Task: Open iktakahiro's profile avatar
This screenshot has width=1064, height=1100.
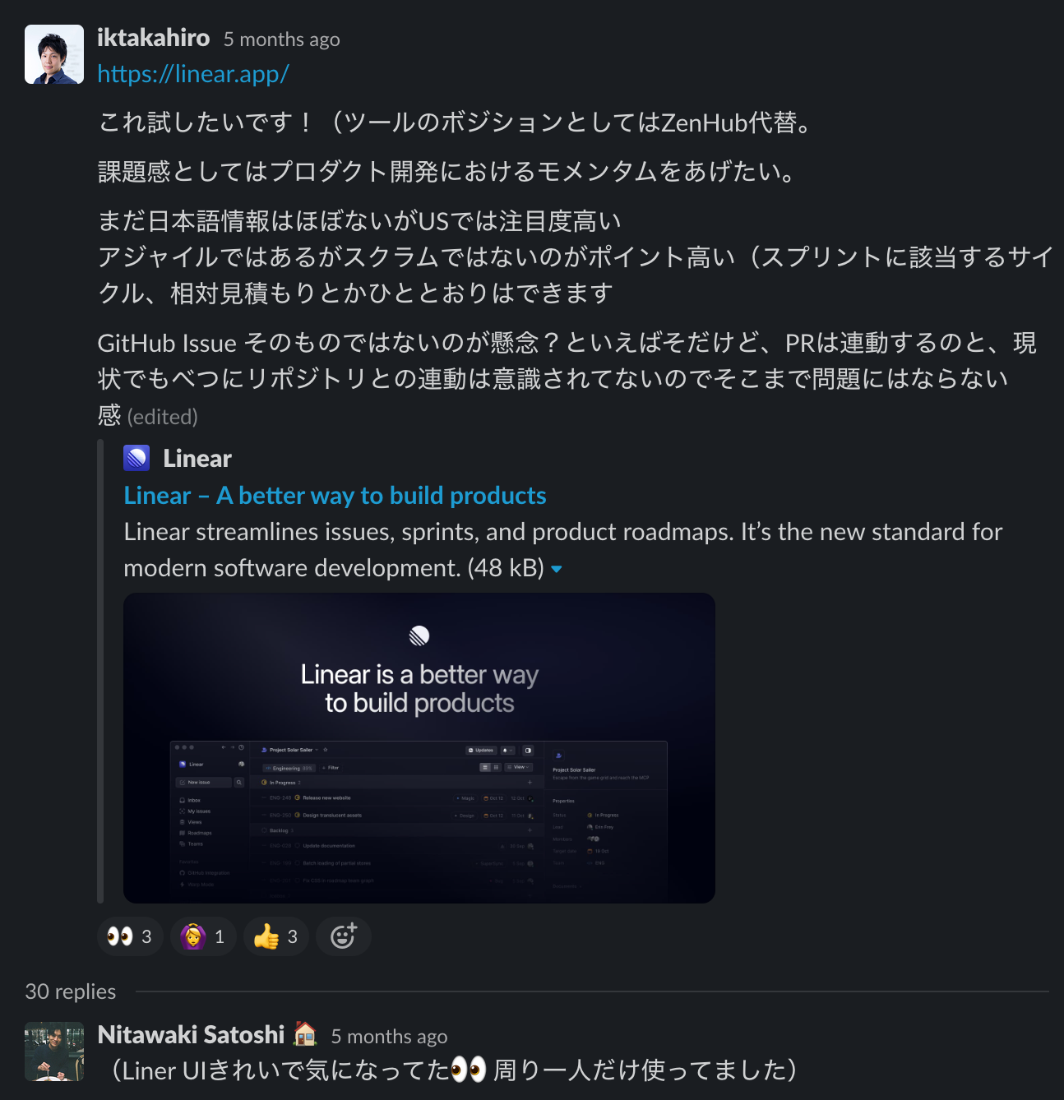Action: click(54, 54)
